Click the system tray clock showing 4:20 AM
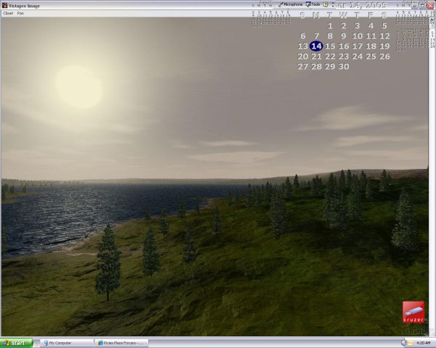This screenshot has height=348, width=436. point(422,342)
